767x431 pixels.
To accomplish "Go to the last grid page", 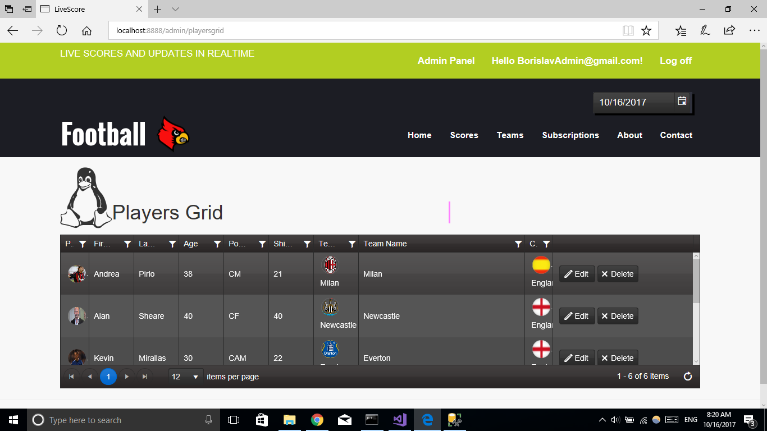I will [x=145, y=377].
